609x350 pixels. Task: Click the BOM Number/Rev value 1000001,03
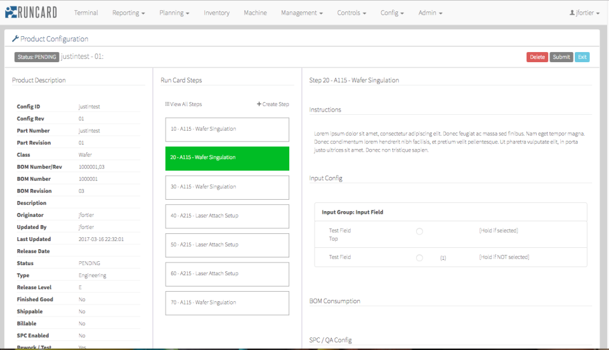pyautogui.click(x=91, y=167)
